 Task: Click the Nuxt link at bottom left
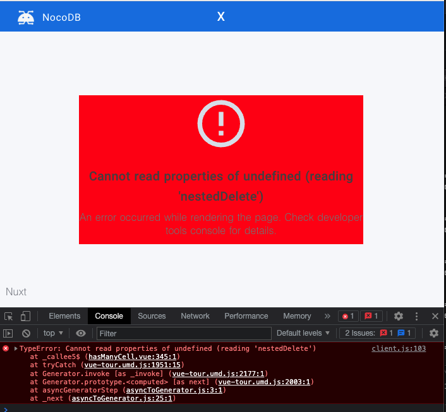click(x=16, y=292)
